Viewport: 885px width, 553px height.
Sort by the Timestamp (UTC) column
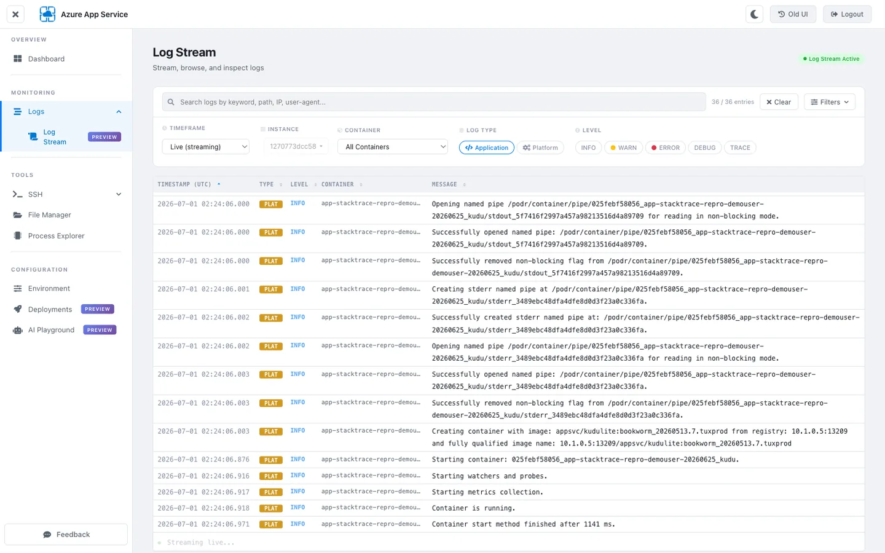click(x=189, y=184)
